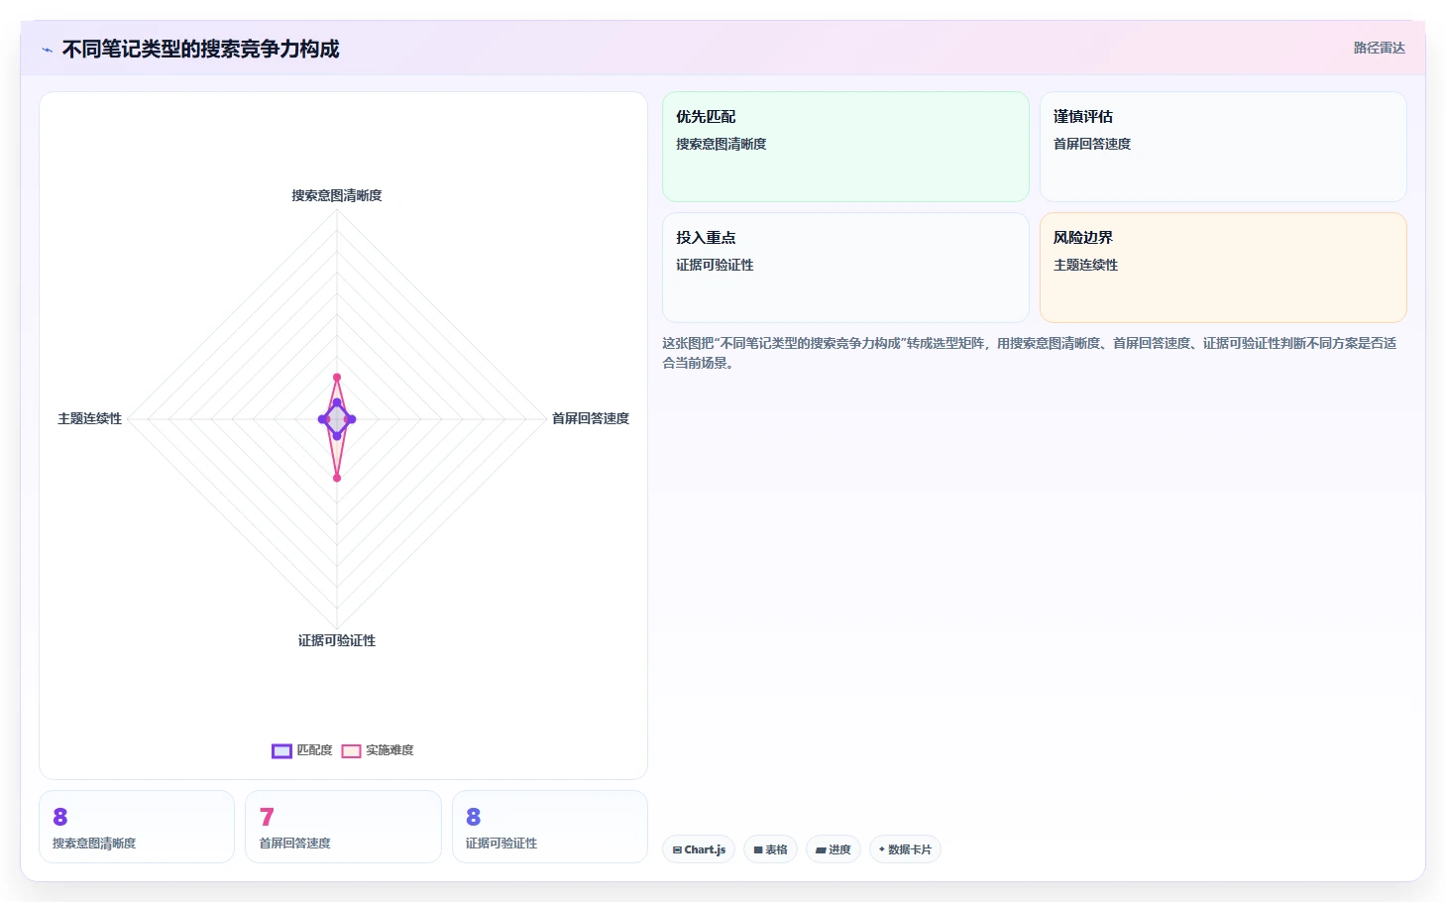Open the 优先匹配 card
1446x902 pixels.
[845, 147]
